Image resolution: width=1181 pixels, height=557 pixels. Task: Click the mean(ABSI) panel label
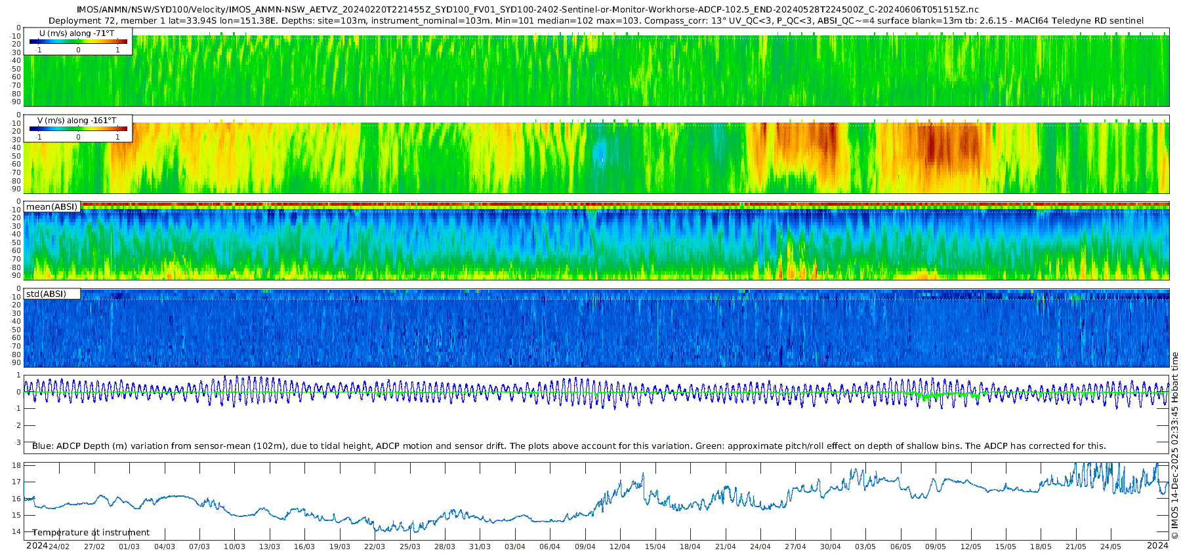click(x=52, y=207)
